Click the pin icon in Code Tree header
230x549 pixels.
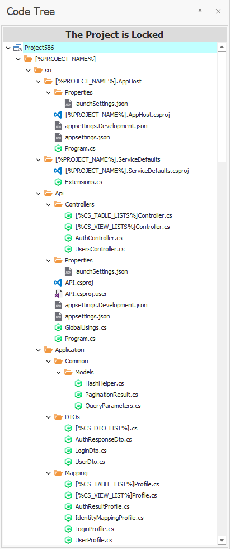[200, 12]
